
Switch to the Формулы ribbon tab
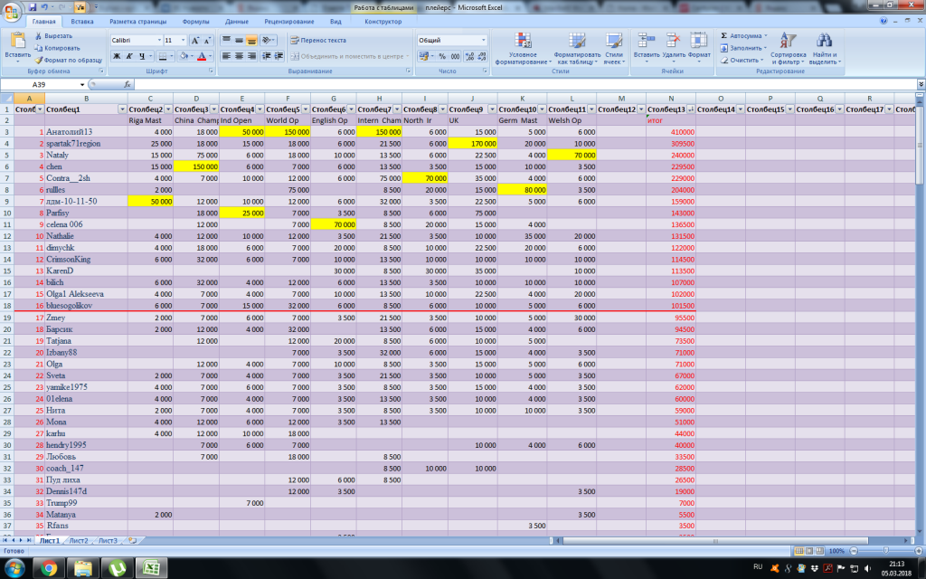[x=195, y=21]
